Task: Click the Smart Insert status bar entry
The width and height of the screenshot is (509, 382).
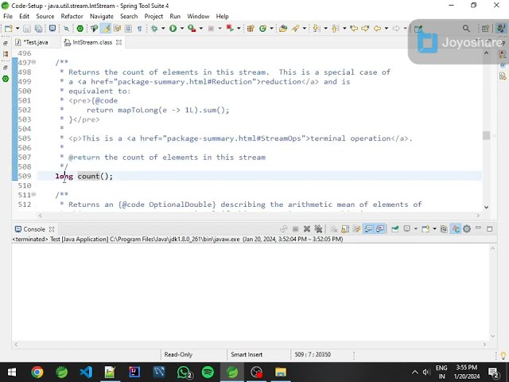Action: [247, 355]
